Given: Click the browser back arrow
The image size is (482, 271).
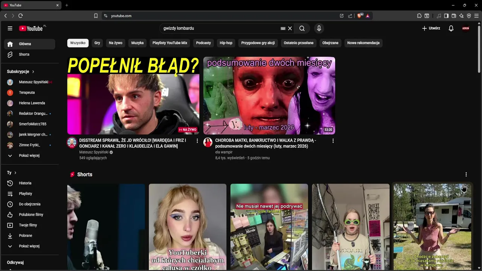Looking at the screenshot, I should pos(6,16).
